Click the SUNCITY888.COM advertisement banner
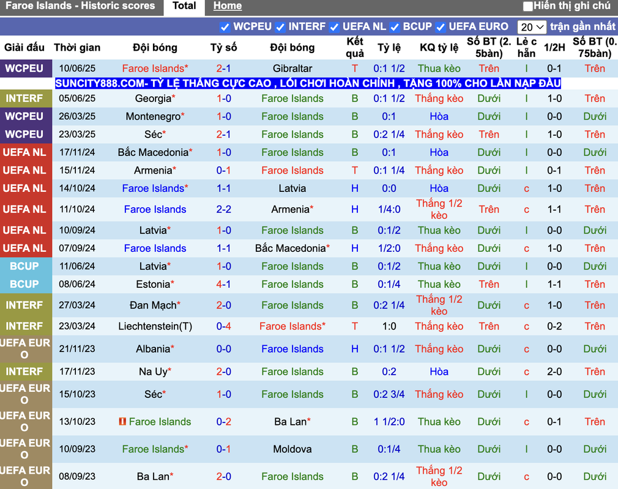Screen dimensions: 618x489 (x=308, y=83)
